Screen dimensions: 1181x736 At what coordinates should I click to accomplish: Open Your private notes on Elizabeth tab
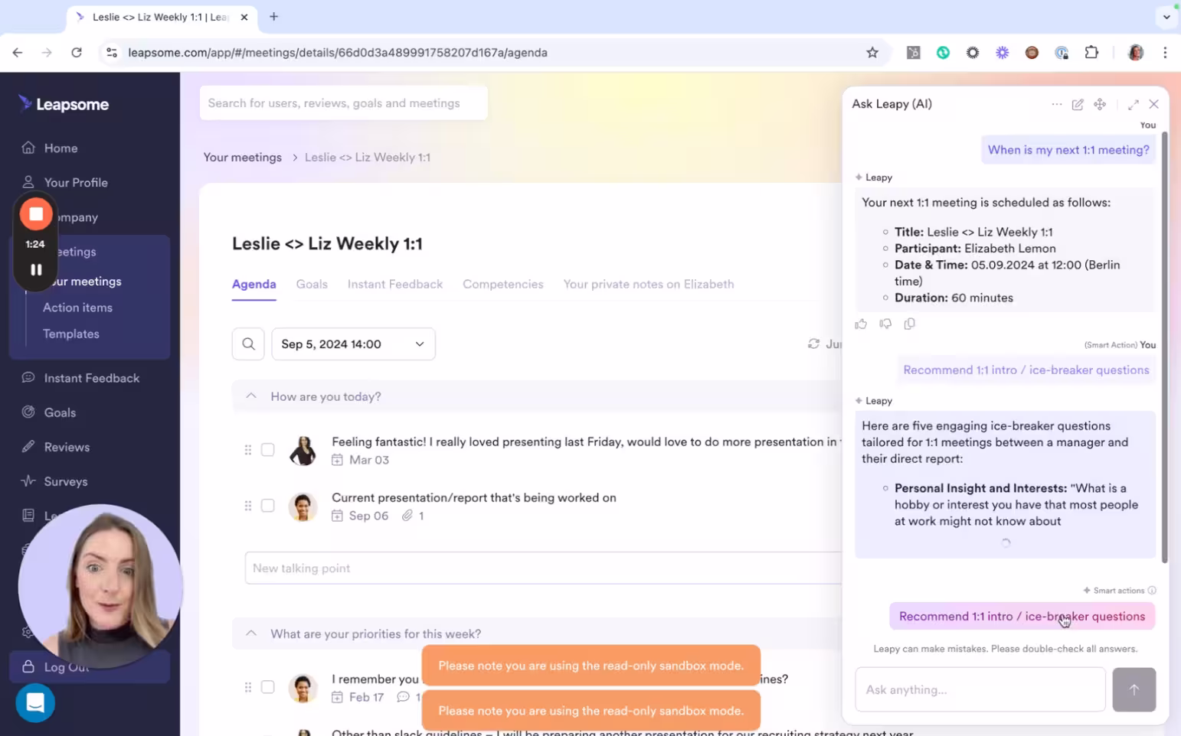pyautogui.click(x=649, y=284)
